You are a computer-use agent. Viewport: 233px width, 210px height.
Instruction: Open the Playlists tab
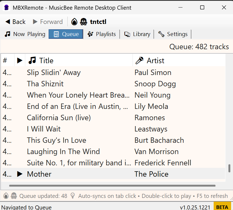point(102,34)
